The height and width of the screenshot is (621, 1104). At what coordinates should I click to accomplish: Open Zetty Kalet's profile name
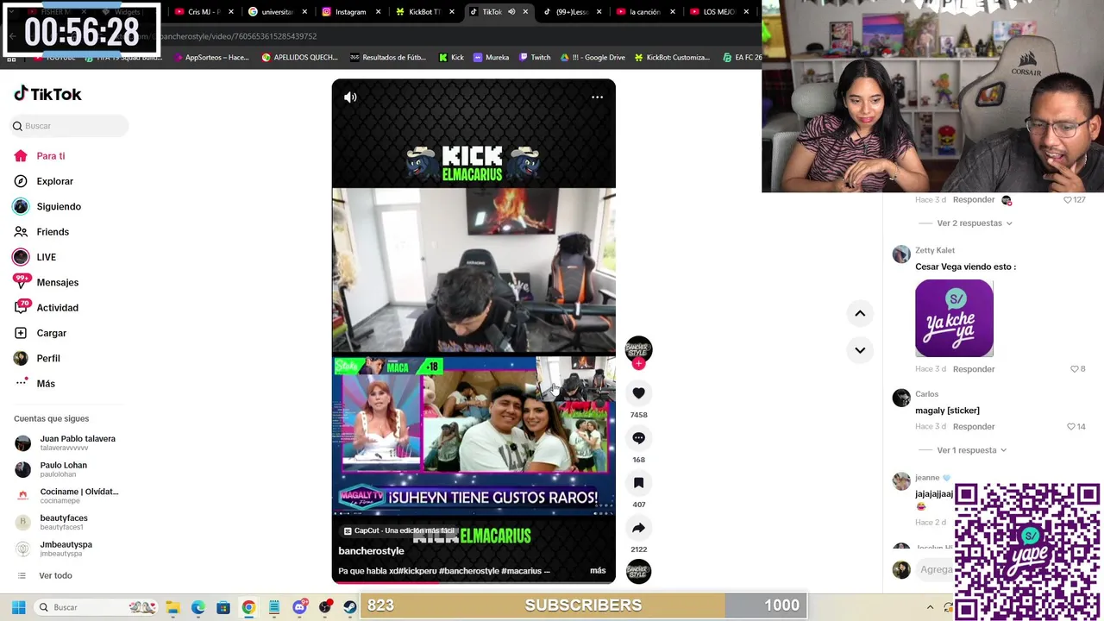(x=935, y=250)
